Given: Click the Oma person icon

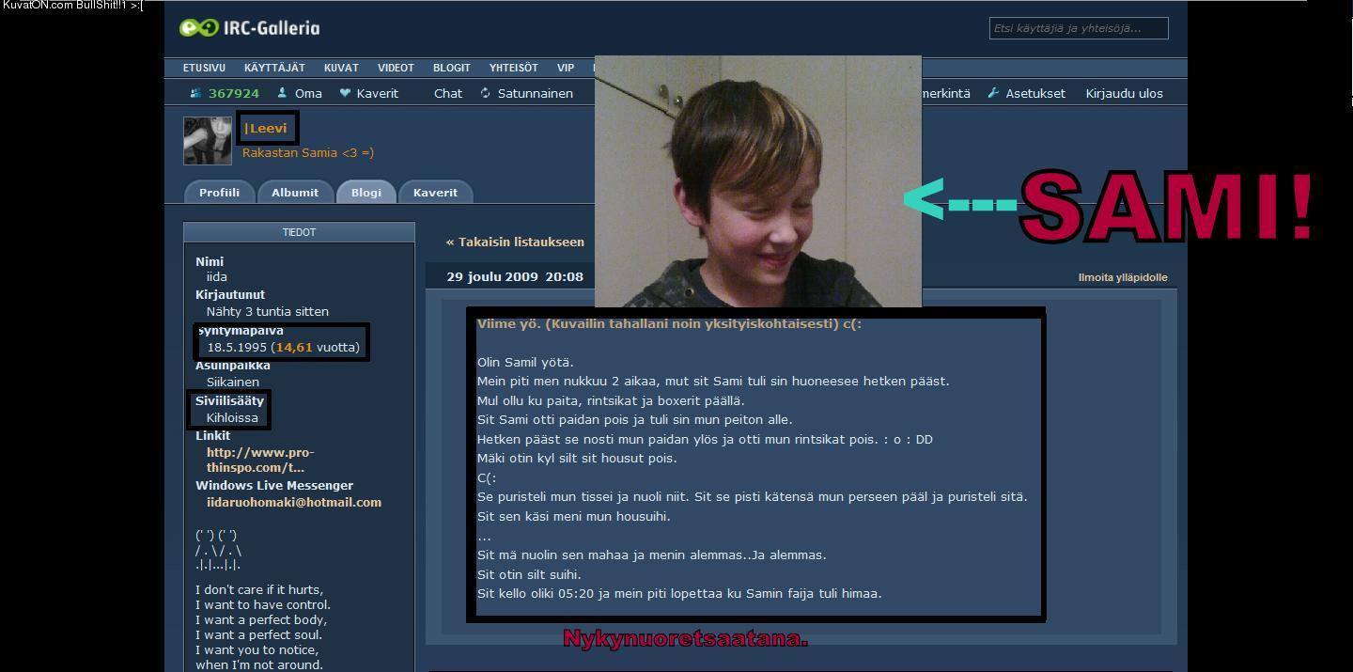Looking at the screenshot, I should coord(282,93).
